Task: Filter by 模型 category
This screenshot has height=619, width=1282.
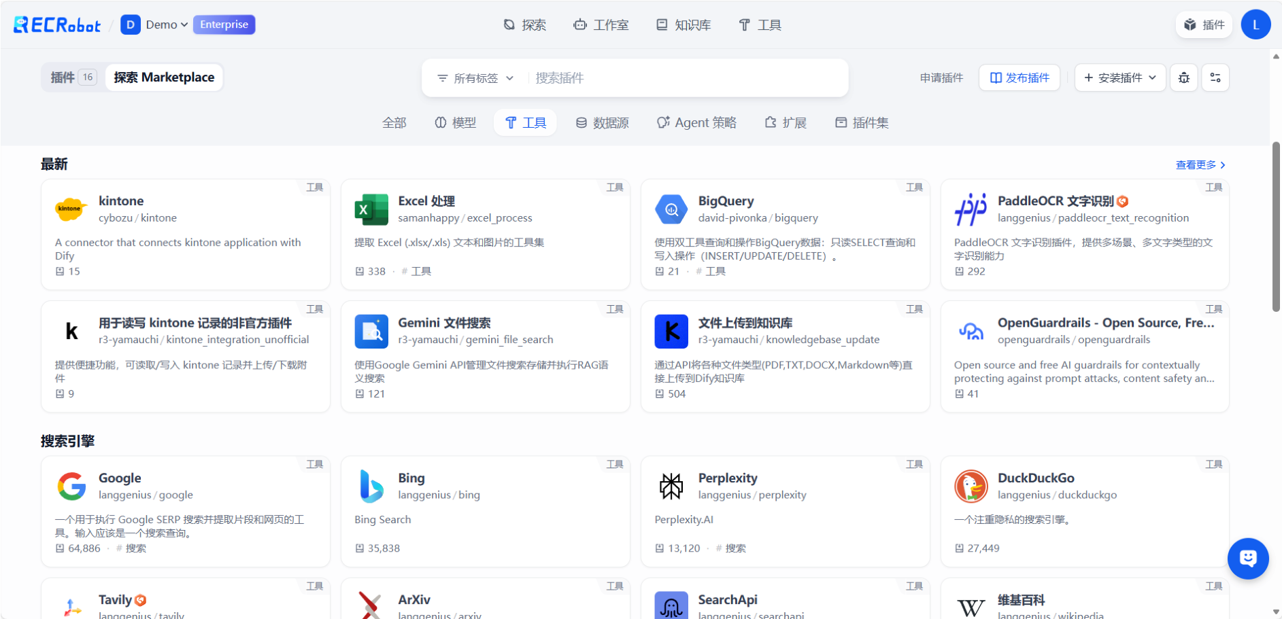Action: (x=455, y=122)
